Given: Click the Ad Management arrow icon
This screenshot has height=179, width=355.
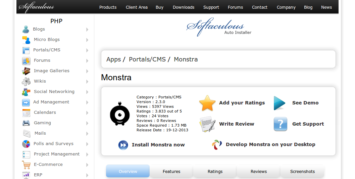Looking at the screenshot, I should pos(26,102).
